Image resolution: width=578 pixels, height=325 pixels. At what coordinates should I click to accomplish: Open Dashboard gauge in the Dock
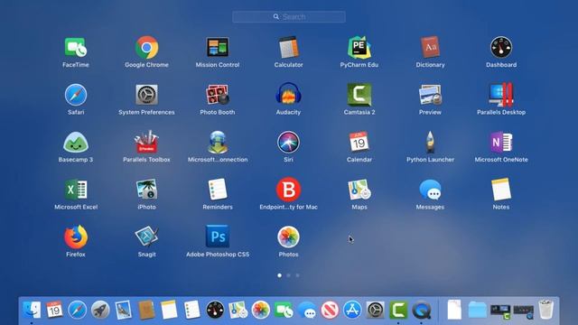click(x=215, y=310)
